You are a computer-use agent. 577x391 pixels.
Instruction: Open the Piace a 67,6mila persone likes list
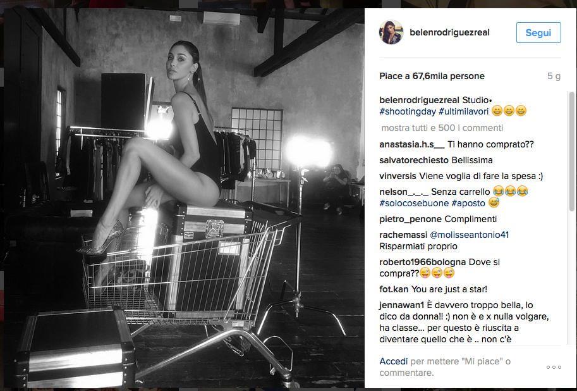(432, 77)
